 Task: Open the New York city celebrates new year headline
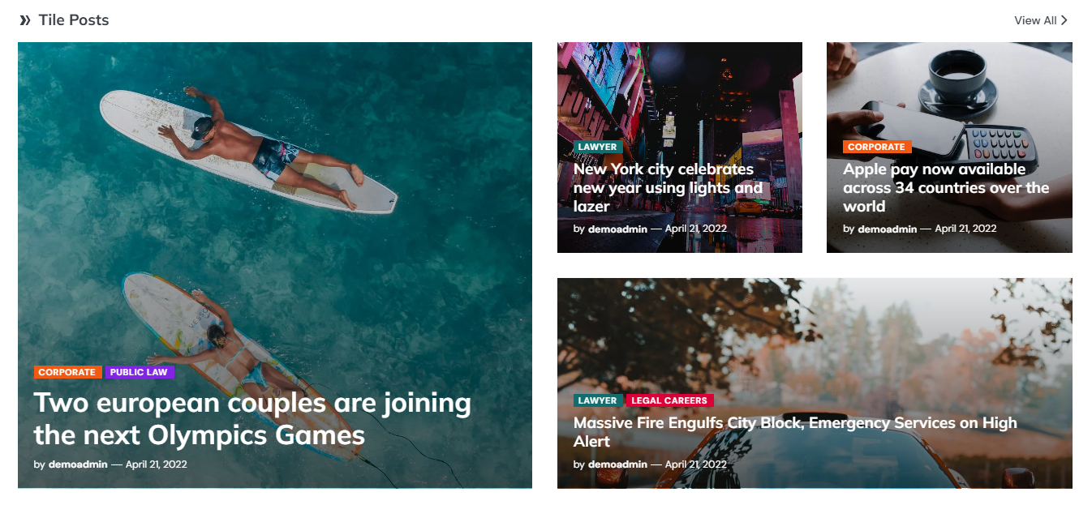[x=669, y=187]
